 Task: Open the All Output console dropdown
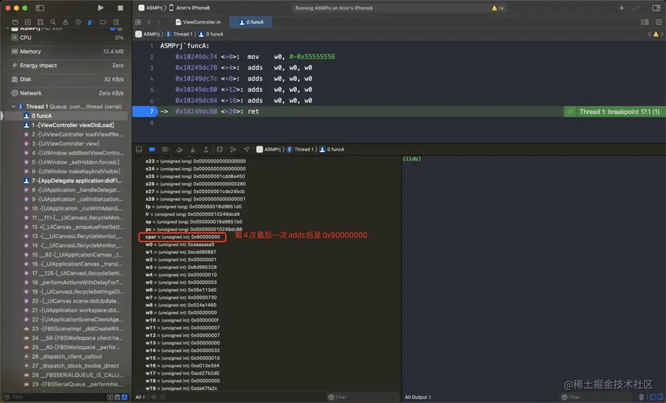pyautogui.click(x=418, y=397)
